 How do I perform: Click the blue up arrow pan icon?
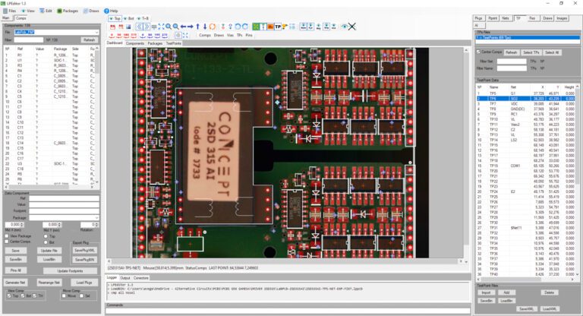[x=198, y=27]
